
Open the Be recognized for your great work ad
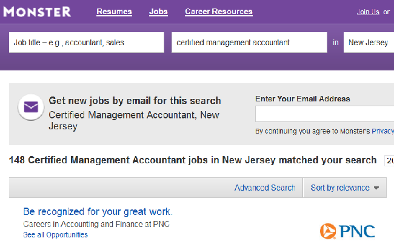[x=98, y=212]
